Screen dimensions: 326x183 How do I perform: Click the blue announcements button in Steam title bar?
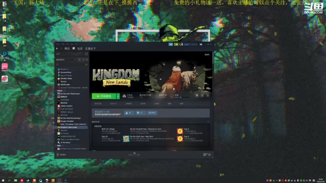171,44
